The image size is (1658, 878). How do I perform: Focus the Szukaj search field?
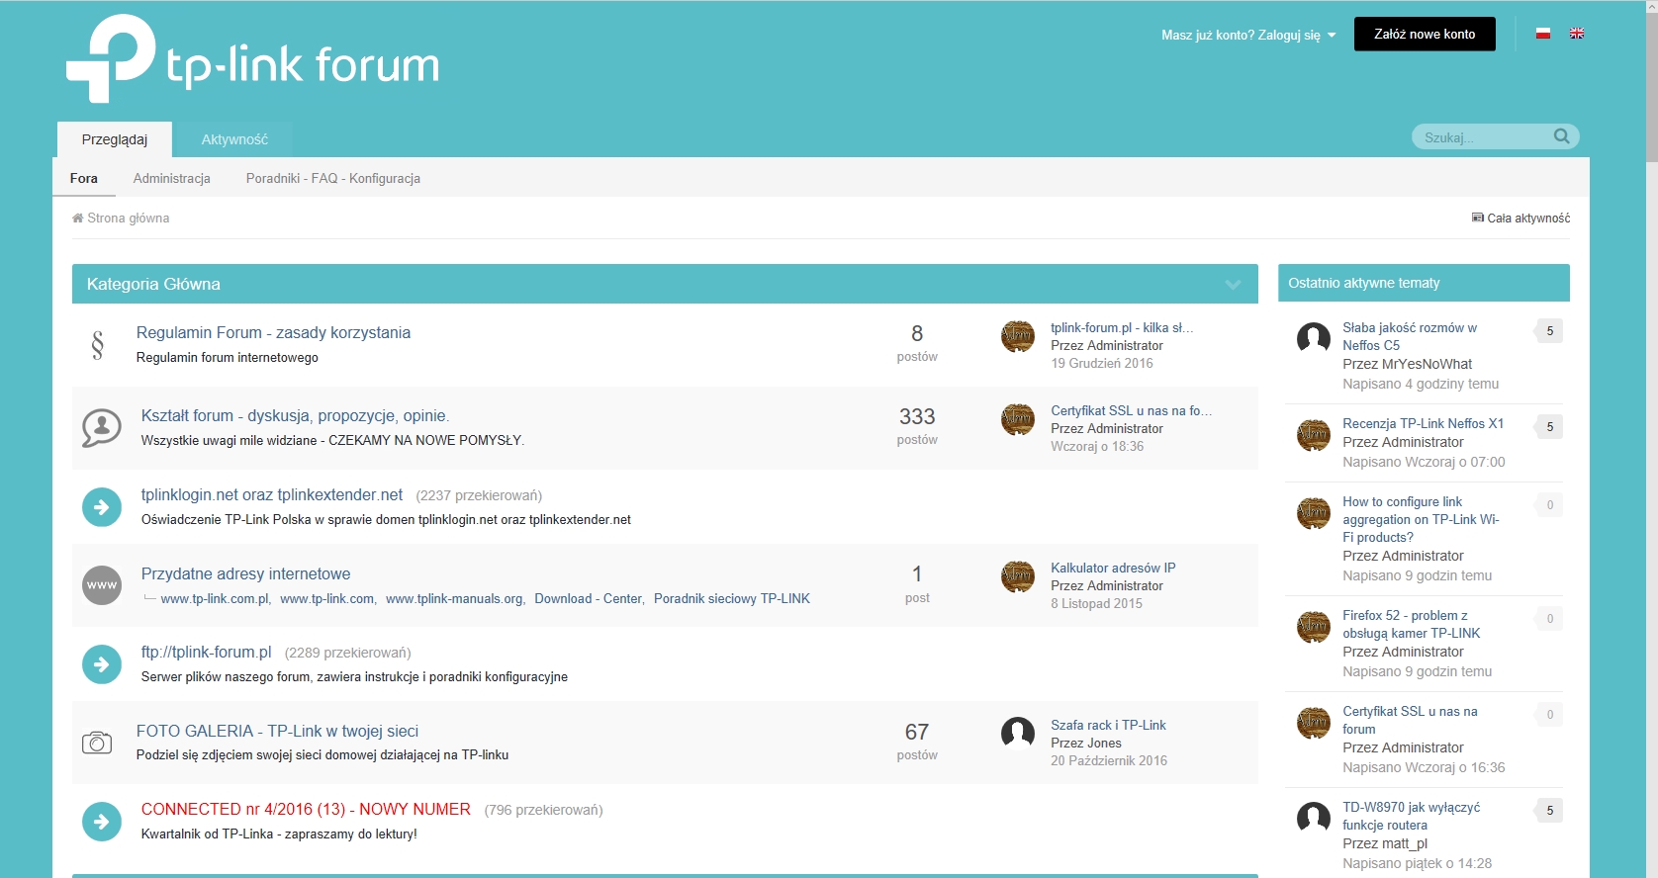tap(1486, 137)
